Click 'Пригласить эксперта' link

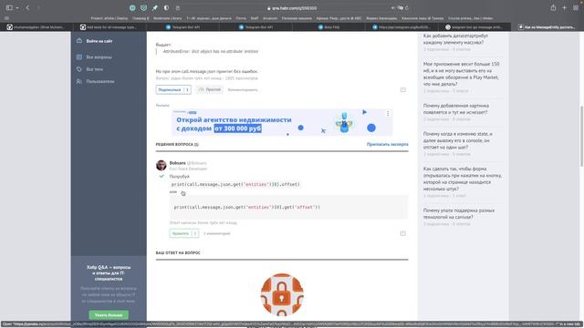387,144
